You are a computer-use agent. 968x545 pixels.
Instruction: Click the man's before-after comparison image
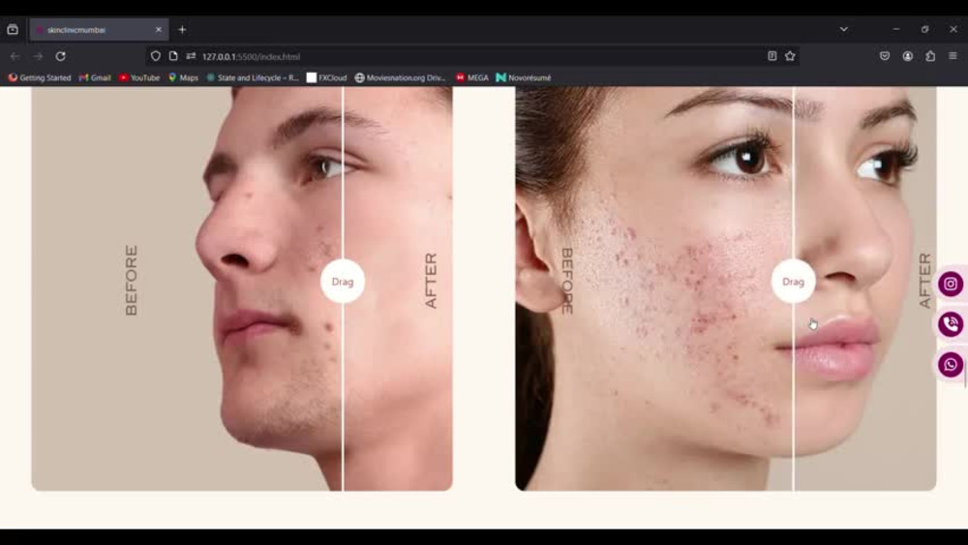(x=242, y=288)
